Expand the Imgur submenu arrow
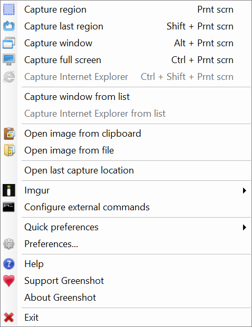 pos(245,190)
